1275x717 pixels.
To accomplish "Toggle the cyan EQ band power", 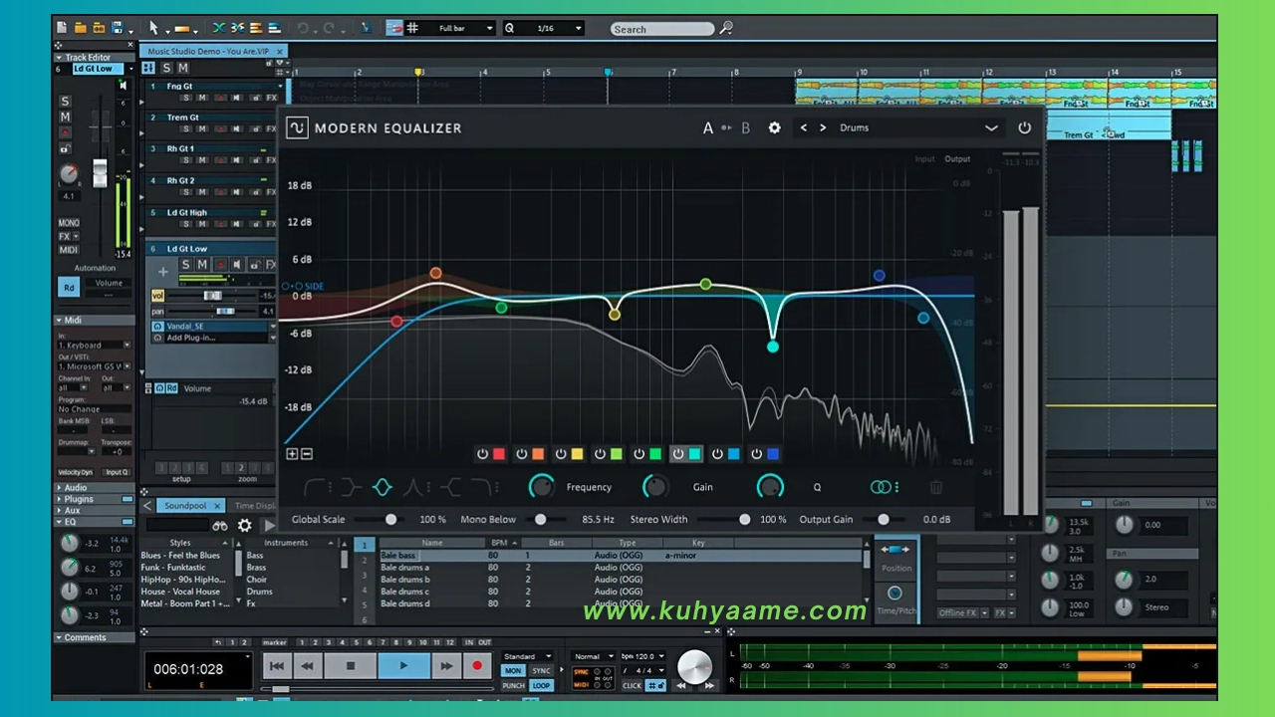I will coord(678,454).
